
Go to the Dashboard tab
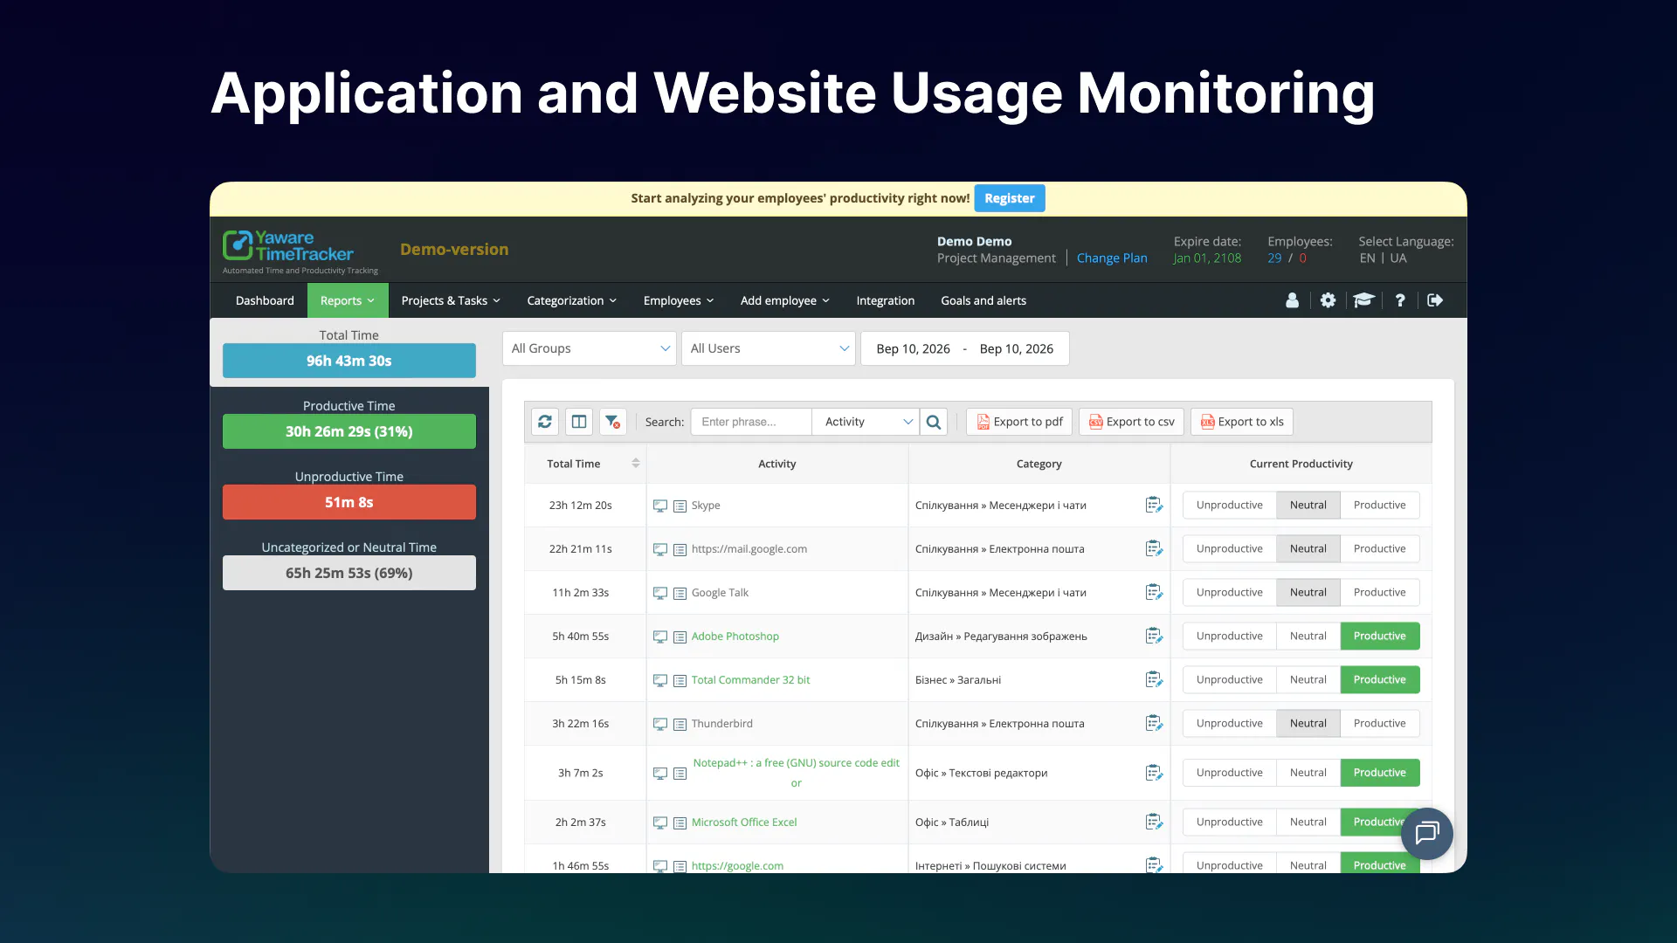tap(265, 300)
